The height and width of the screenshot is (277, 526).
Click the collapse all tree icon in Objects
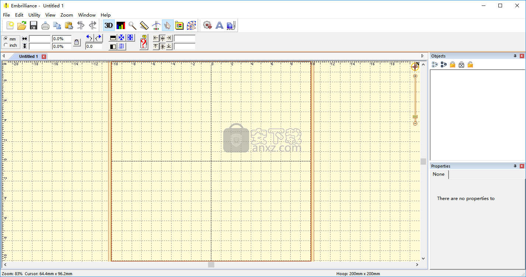click(444, 64)
